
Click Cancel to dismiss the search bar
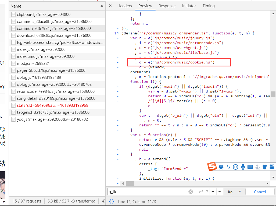pyautogui.click(x=260, y=191)
